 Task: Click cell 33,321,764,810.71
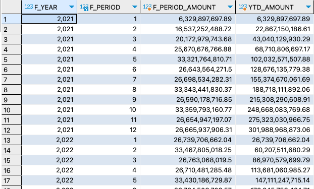[x=188, y=59]
